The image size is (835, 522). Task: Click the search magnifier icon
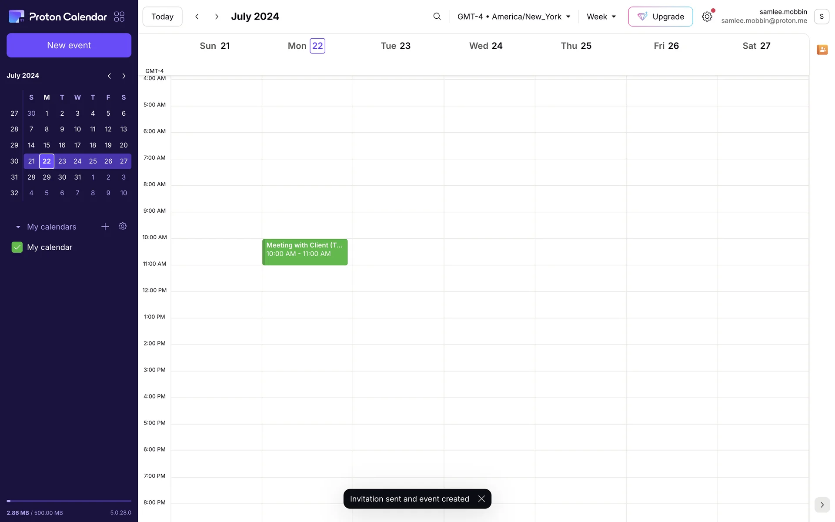tap(437, 17)
